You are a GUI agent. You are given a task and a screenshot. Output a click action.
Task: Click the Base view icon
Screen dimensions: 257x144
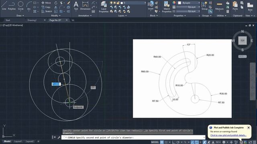(250, 6)
